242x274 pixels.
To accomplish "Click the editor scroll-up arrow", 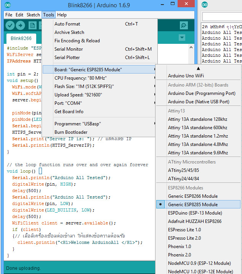I will point(191,47).
